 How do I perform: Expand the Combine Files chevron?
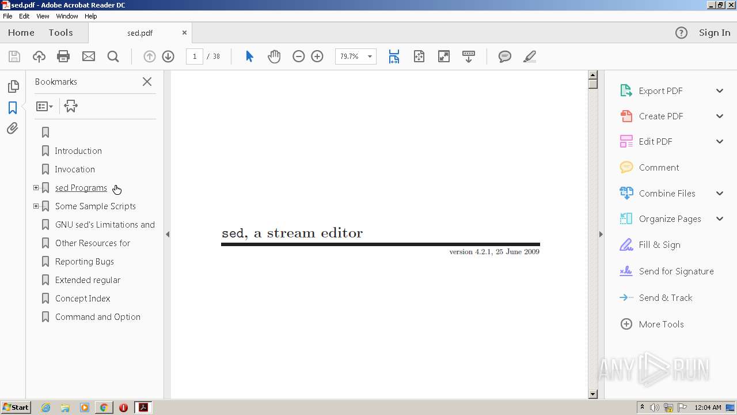[x=720, y=193]
